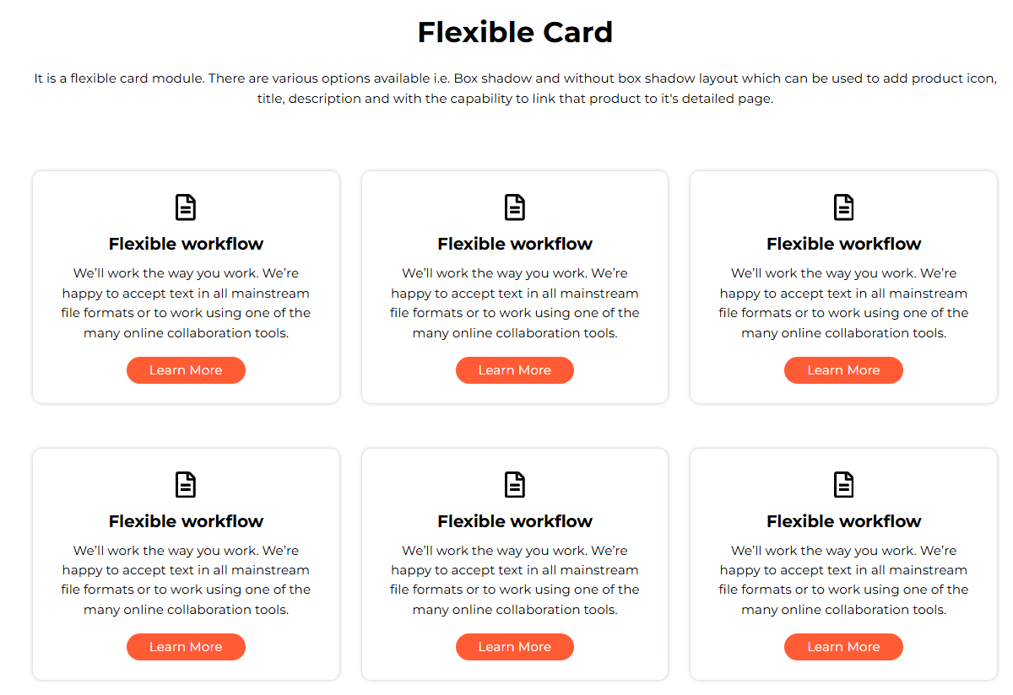
Task: Open Learn More in top-right card
Action: pyautogui.click(x=843, y=370)
